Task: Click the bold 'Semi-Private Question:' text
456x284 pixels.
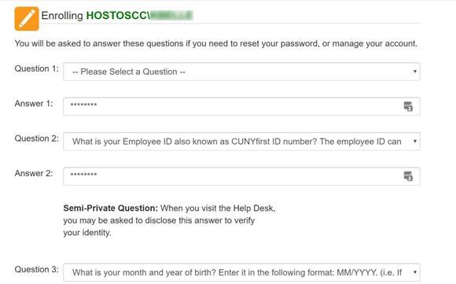Action: [x=111, y=208]
